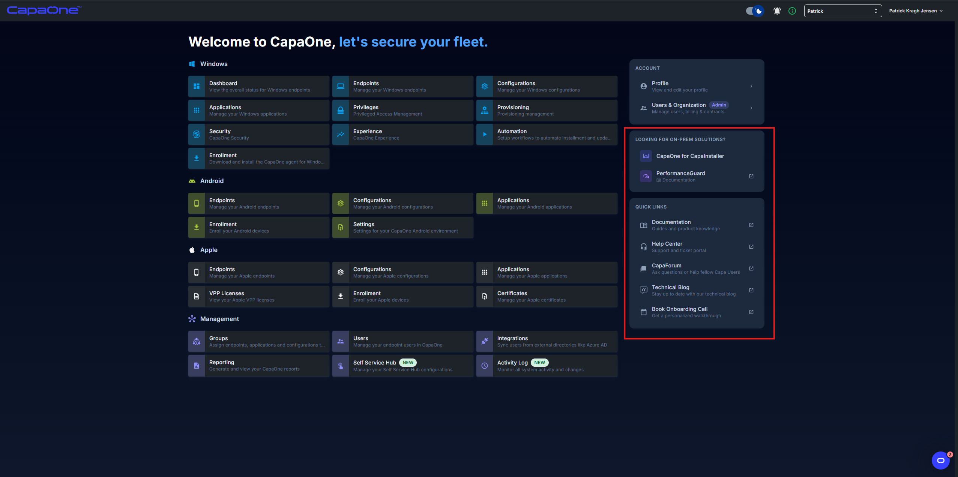Click the Security shield icon
Screen dimensions: 958x477
197,134
